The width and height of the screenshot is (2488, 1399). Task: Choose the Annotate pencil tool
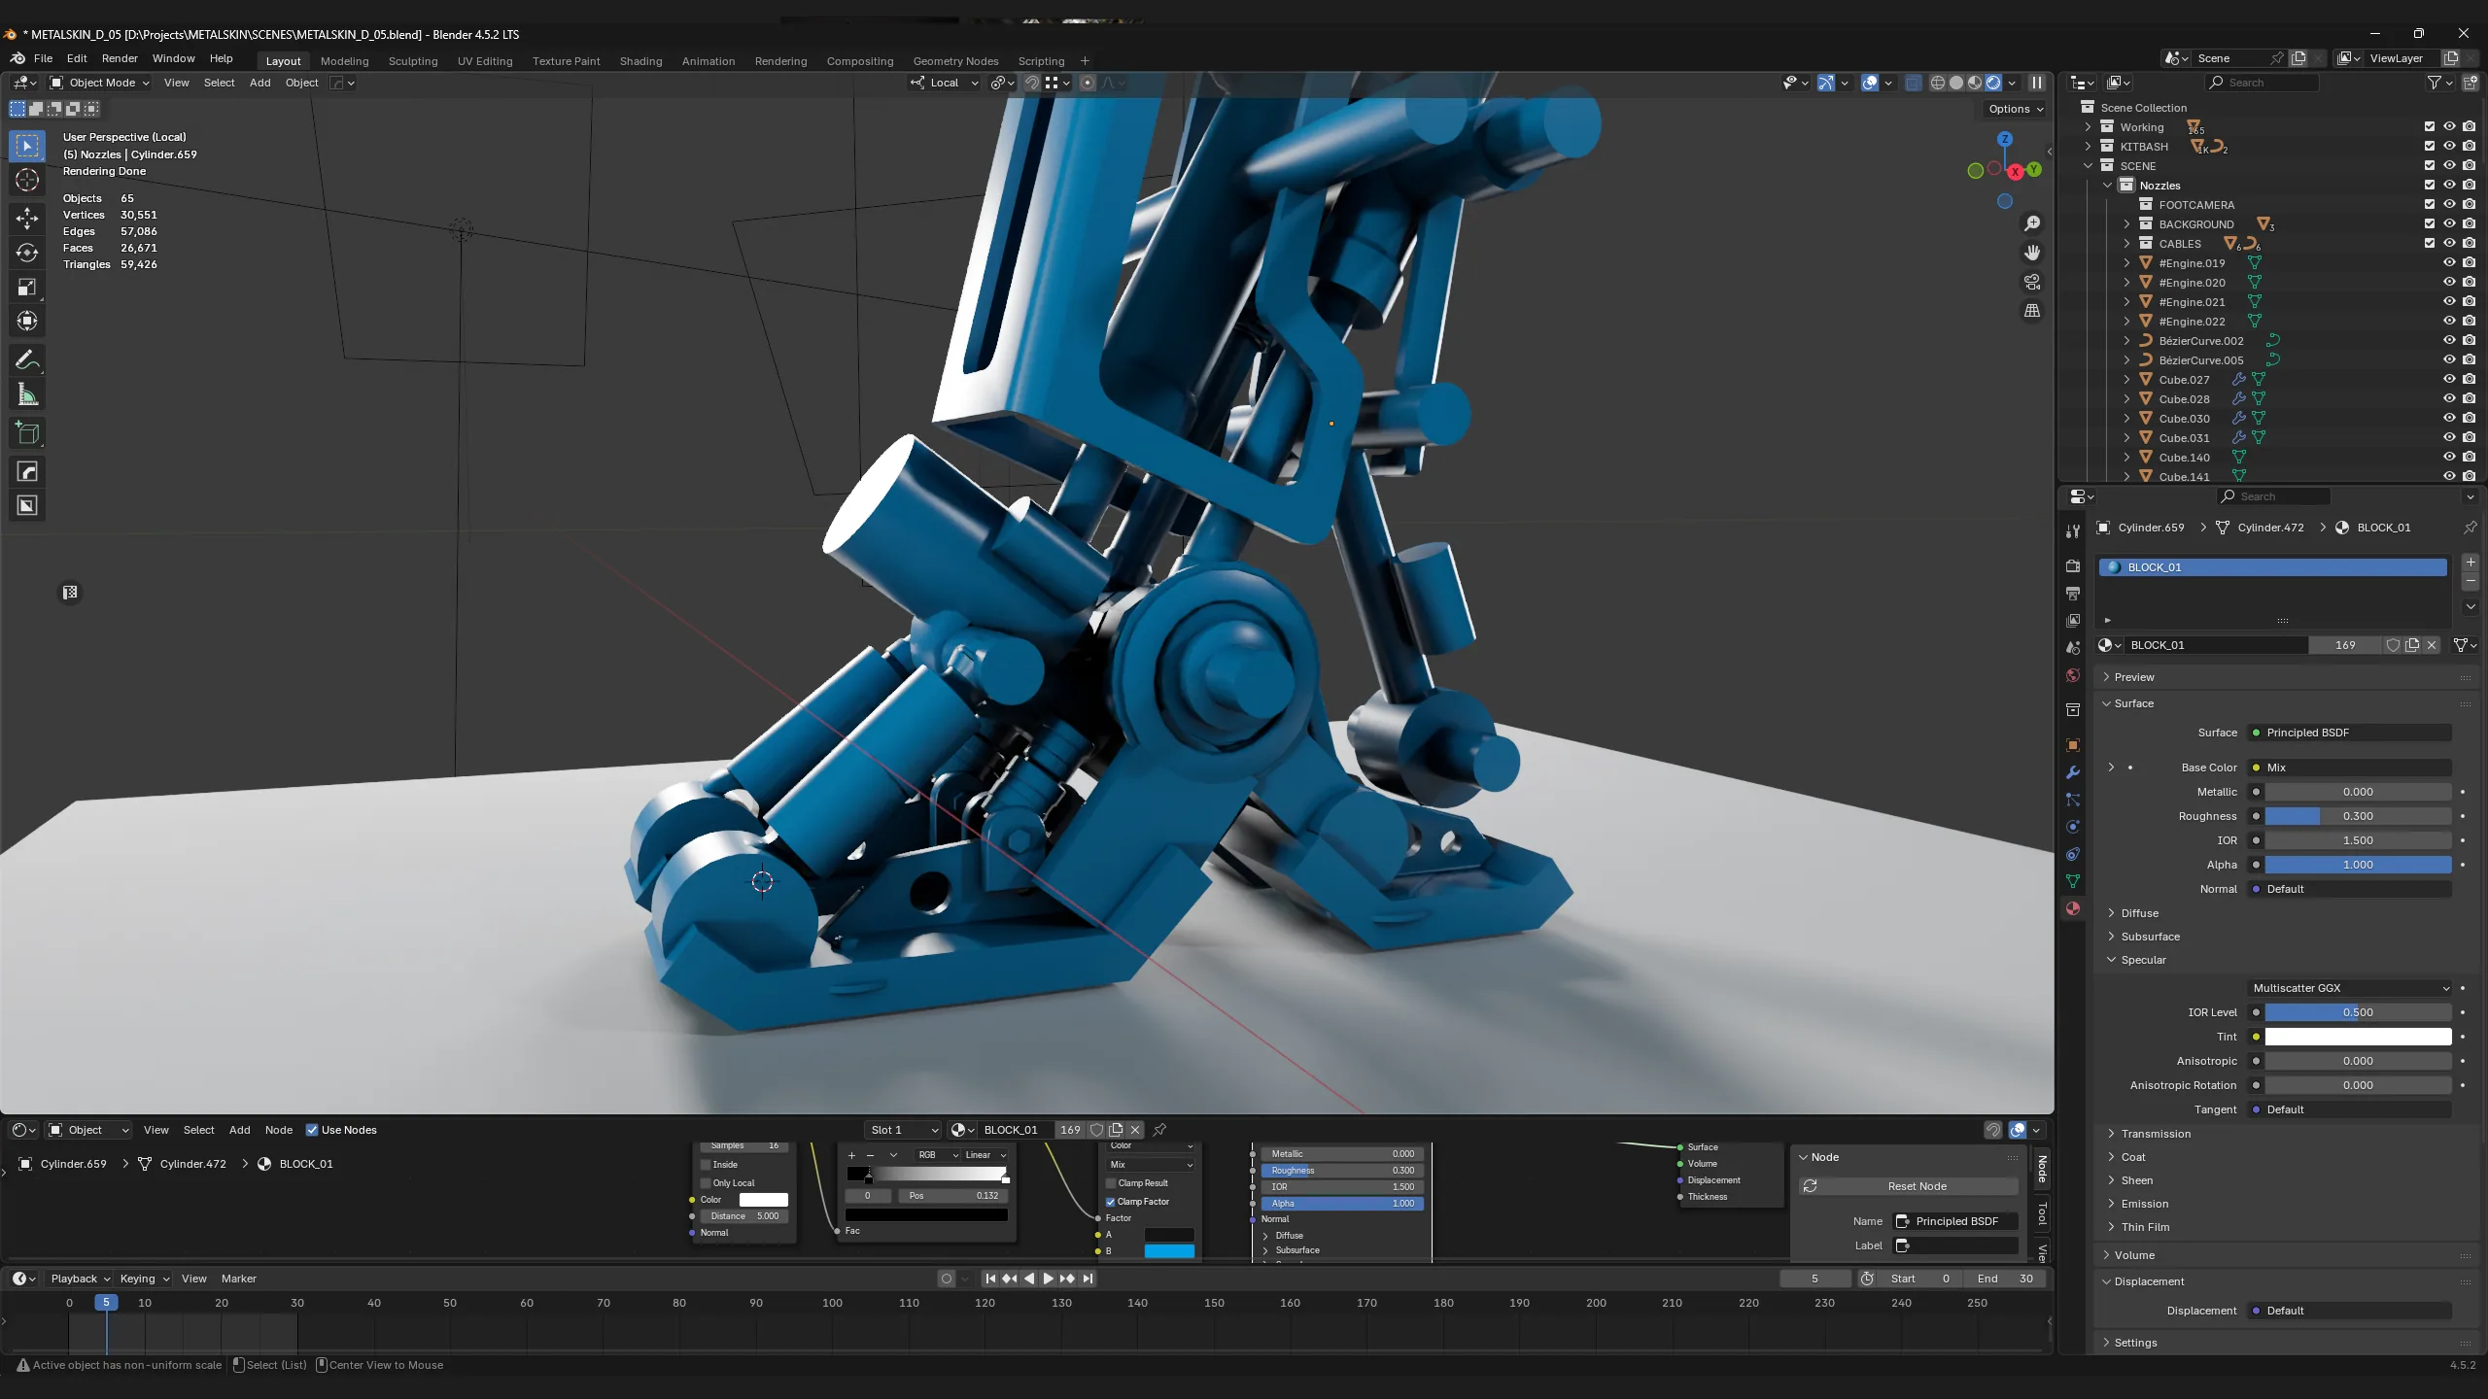pyautogui.click(x=27, y=359)
